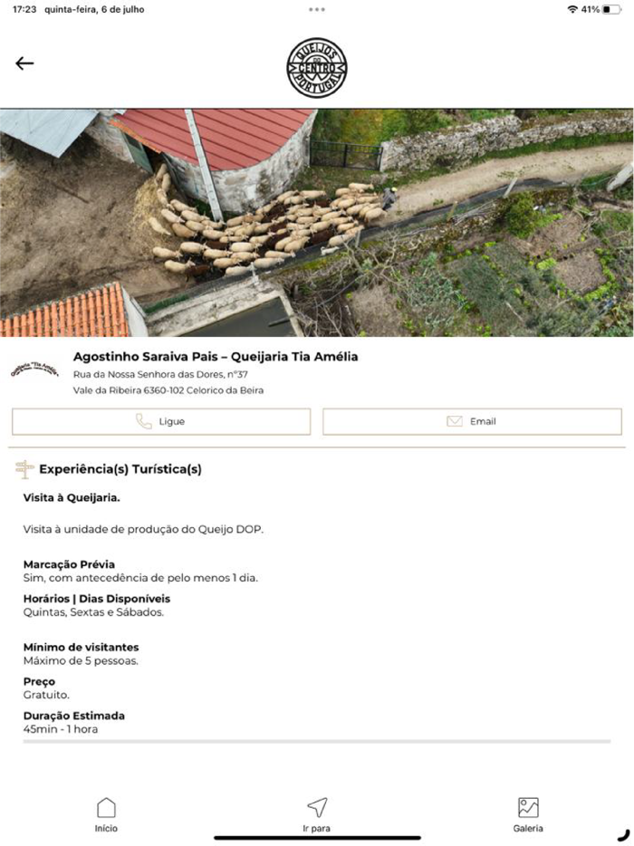Open the Início home icon
634x846 pixels.
pyautogui.click(x=106, y=808)
